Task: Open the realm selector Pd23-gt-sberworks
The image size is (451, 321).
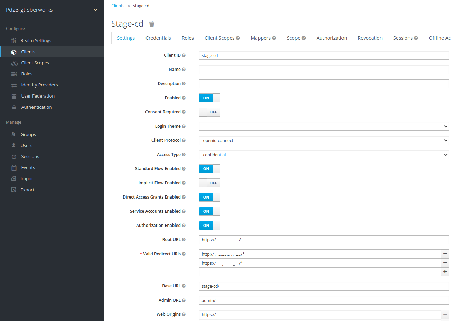Action: [52, 10]
